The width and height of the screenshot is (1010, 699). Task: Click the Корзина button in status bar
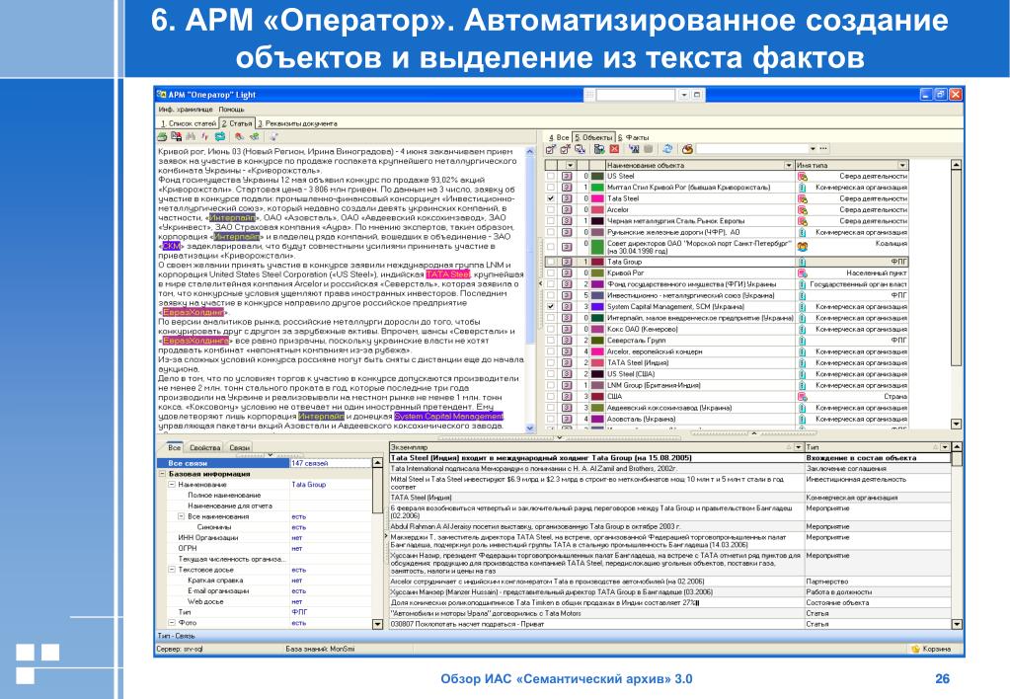click(x=930, y=649)
